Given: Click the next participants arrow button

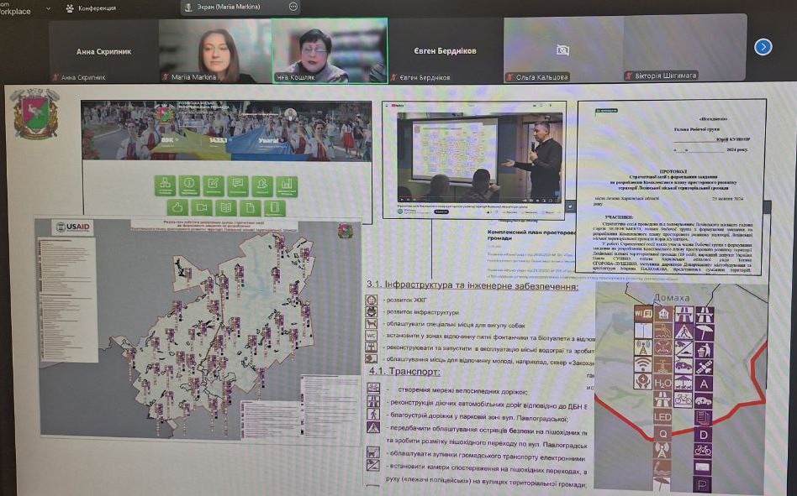Looking at the screenshot, I should (x=763, y=47).
